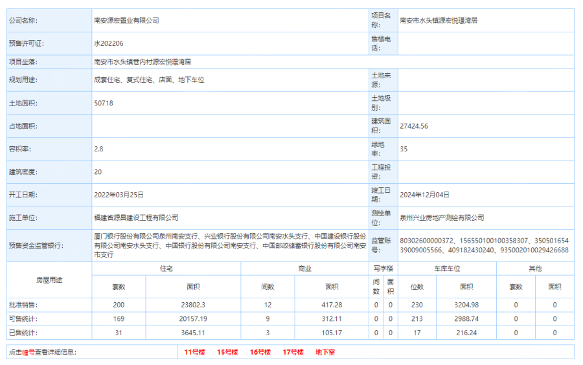Viewport: 583px width, 365px height.
Task: Click surveying company 泉州兴业房地产测绘有限公司
Action: [442, 217]
